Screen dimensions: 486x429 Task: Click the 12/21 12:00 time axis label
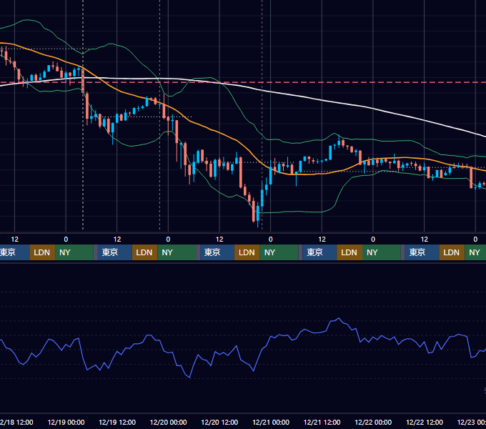[322, 422]
